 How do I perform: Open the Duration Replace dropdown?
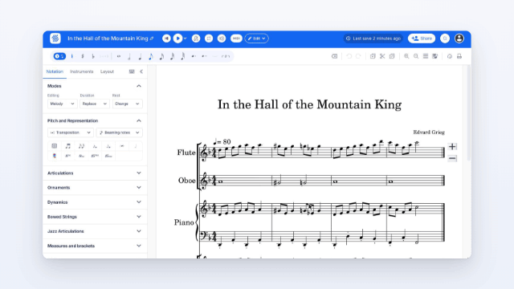click(95, 104)
